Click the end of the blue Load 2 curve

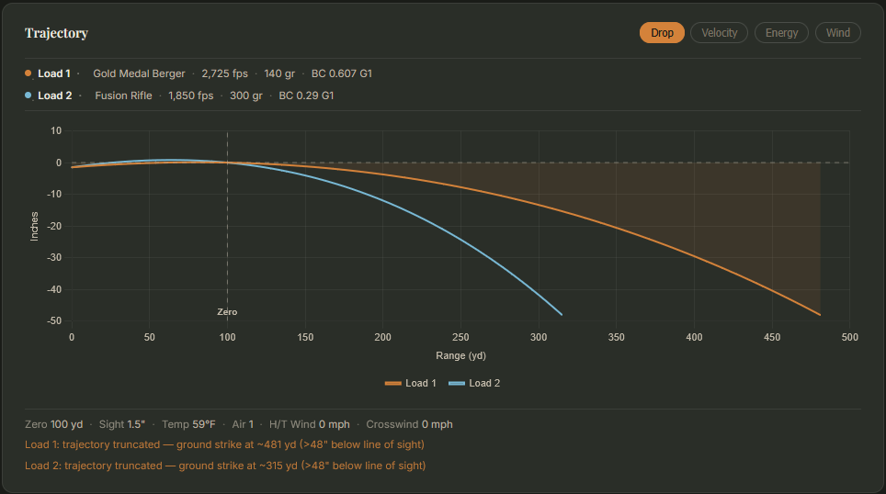pos(562,314)
